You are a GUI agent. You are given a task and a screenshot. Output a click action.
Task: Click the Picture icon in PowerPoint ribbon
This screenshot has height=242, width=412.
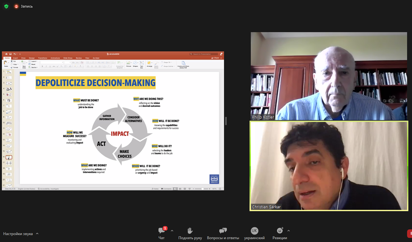click(x=129, y=64)
